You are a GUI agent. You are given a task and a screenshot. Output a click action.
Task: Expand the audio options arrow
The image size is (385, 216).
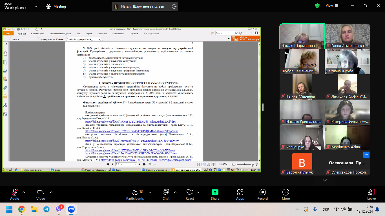(24, 192)
